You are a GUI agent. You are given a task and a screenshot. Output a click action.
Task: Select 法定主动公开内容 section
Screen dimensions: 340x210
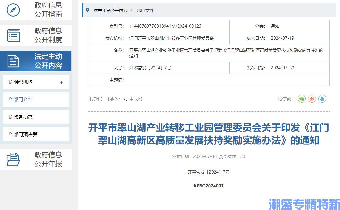coord(36,61)
